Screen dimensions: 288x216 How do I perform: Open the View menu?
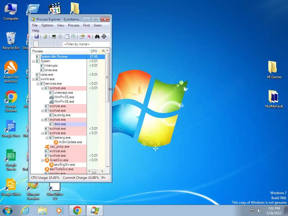click(60, 25)
